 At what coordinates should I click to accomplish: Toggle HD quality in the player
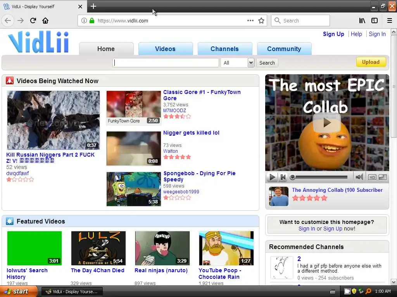point(372,177)
